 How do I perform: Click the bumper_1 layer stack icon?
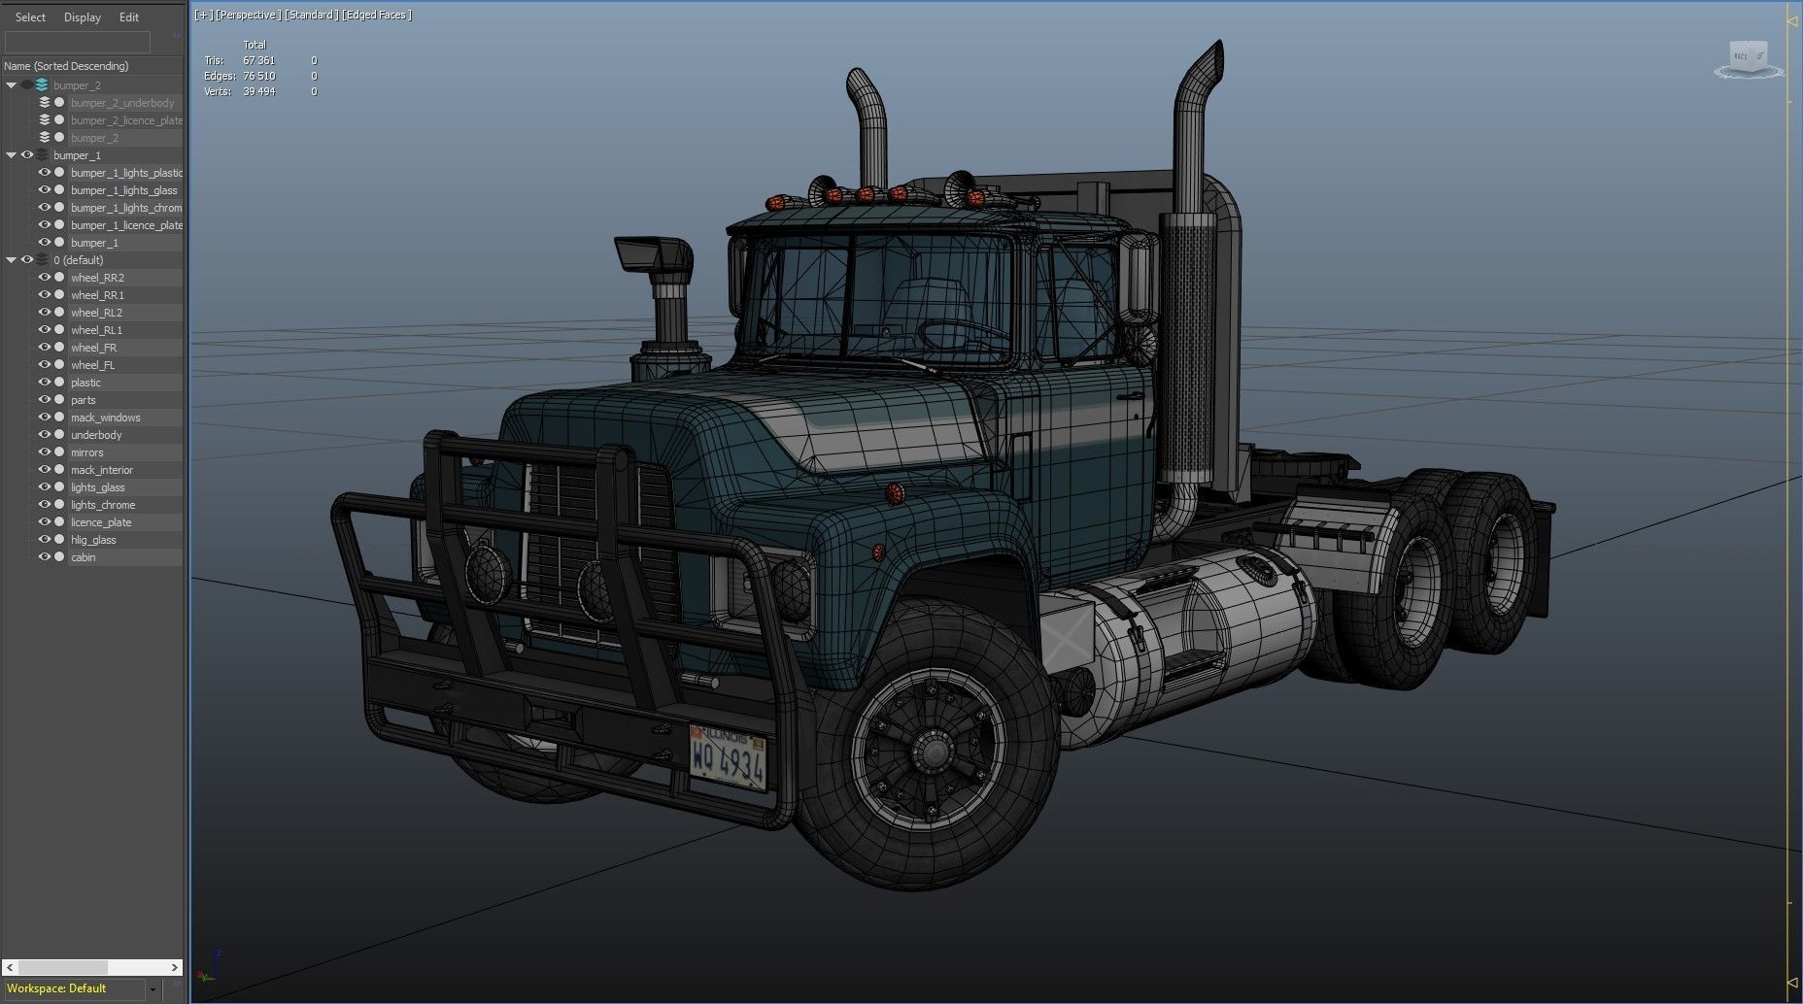point(42,155)
